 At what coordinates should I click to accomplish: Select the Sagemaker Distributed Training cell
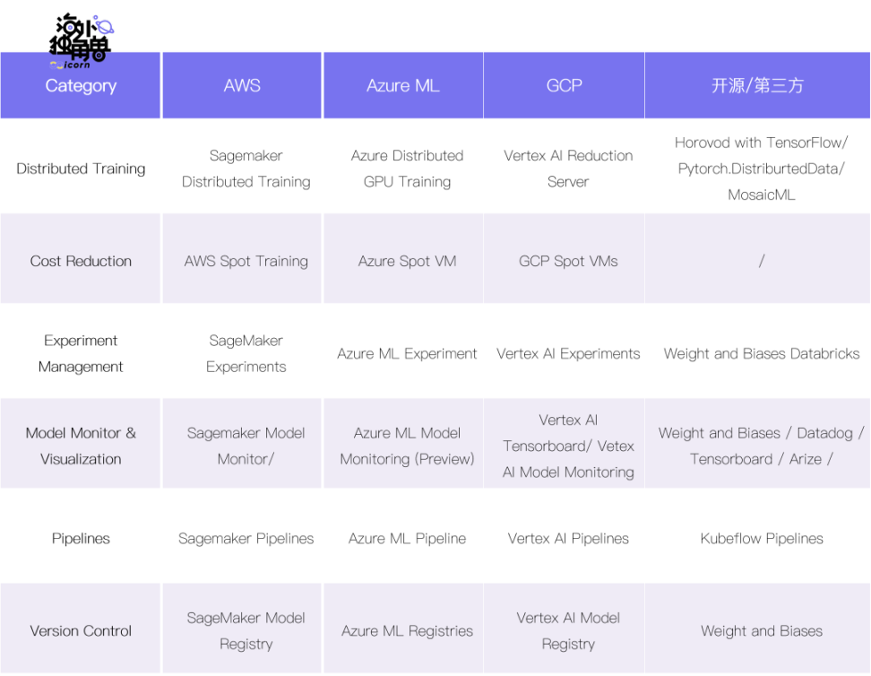point(246,169)
